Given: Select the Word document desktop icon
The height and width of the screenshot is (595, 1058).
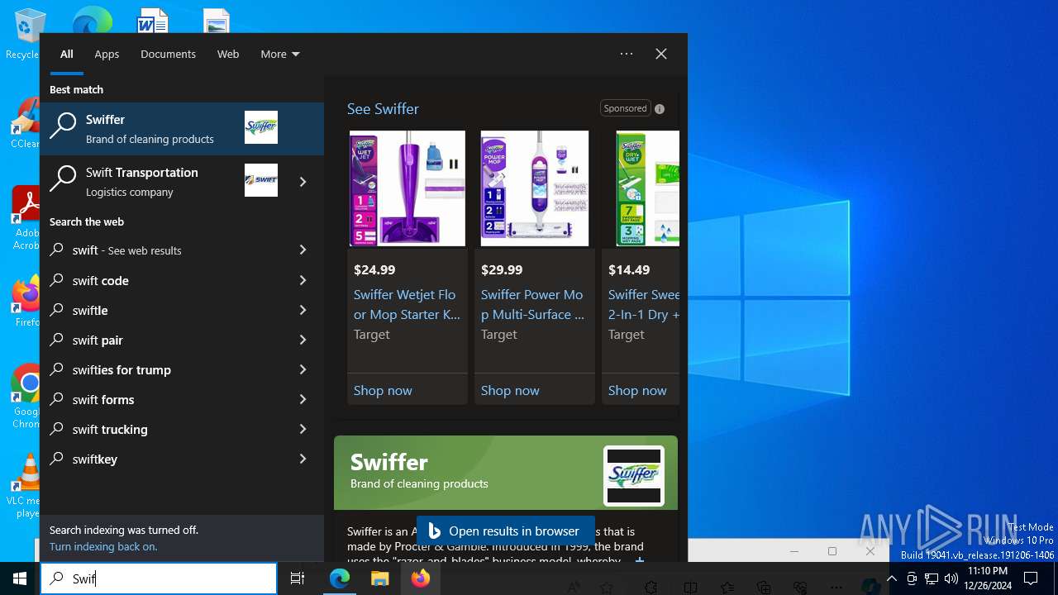Looking at the screenshot, I should click(153, 20).
